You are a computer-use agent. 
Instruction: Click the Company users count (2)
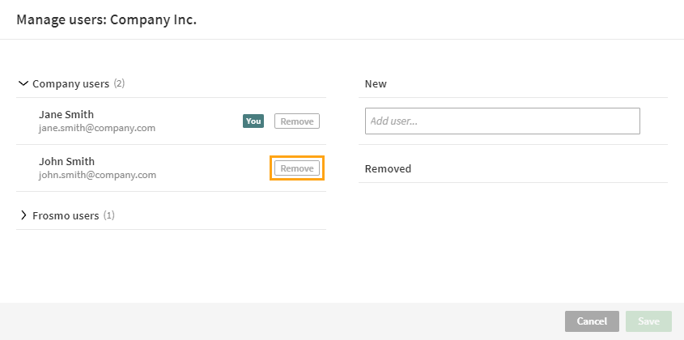click(x=119, y=83)
